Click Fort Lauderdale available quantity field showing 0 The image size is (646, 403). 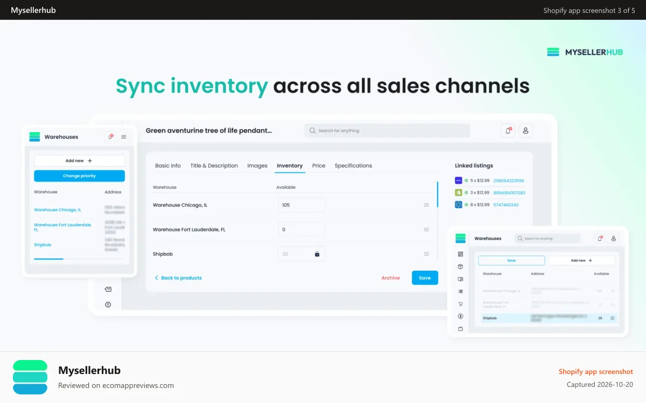301,229
